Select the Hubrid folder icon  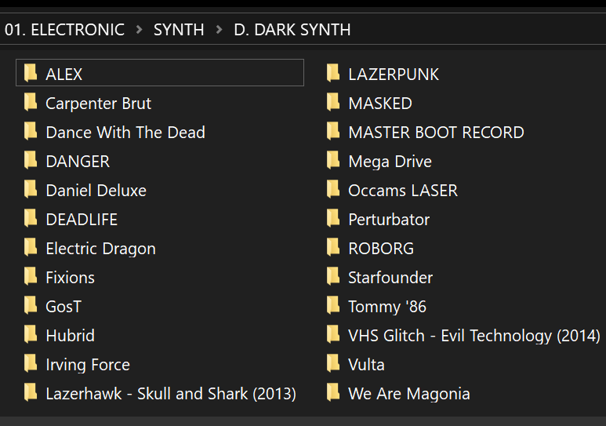(x=30, y=334)
